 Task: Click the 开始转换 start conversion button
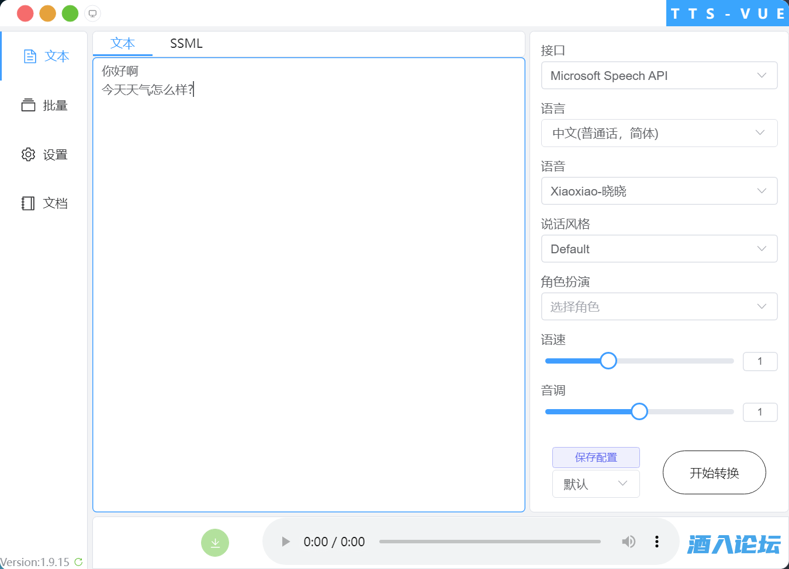[714, 473]
